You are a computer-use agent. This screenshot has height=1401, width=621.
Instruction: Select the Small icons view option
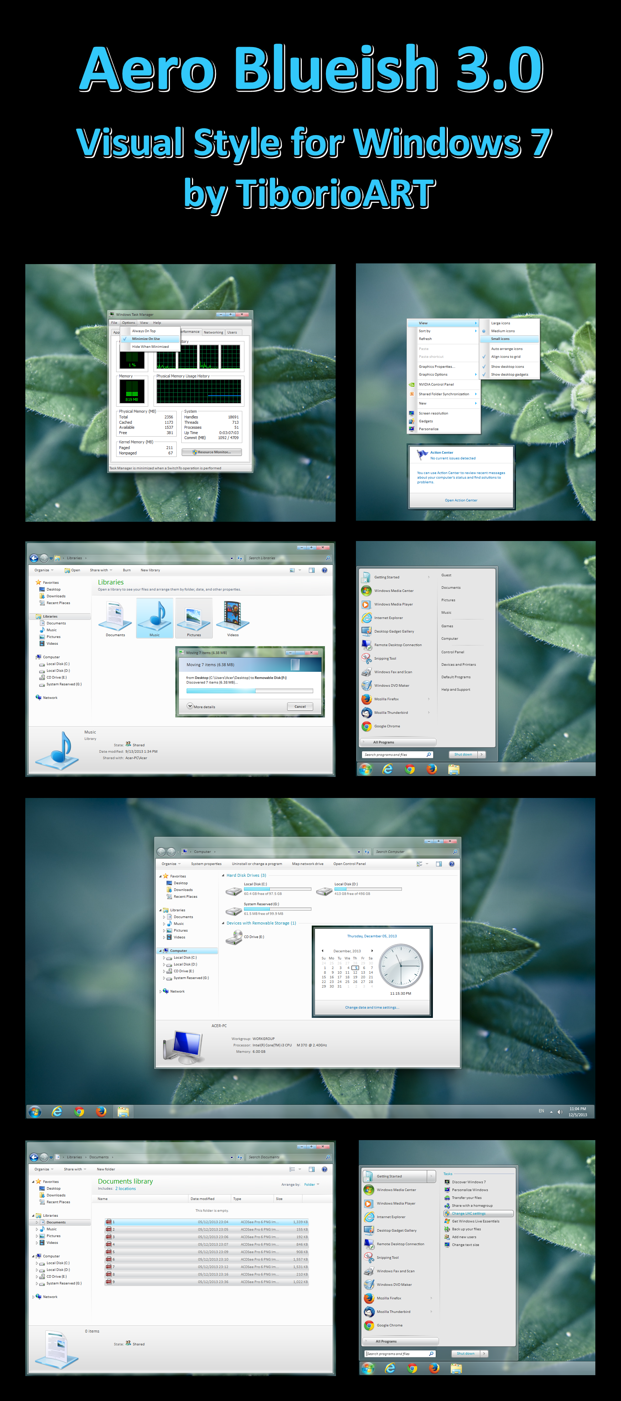509,339
